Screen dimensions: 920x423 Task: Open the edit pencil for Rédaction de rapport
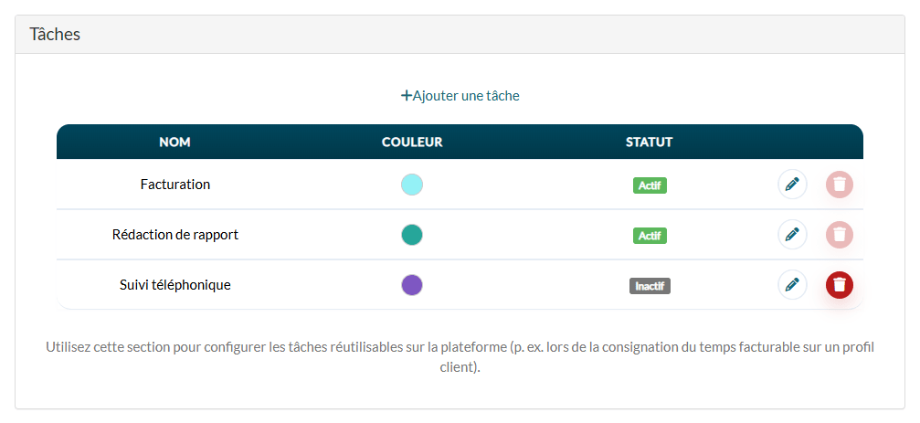click(x=792, y=235)
